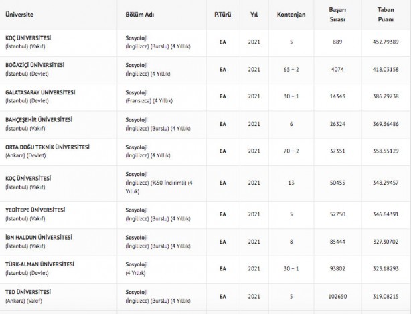Sort by Kontenjan column header
Image resolution: width=411 pixels, height=314 pixels.
point(291,13)
